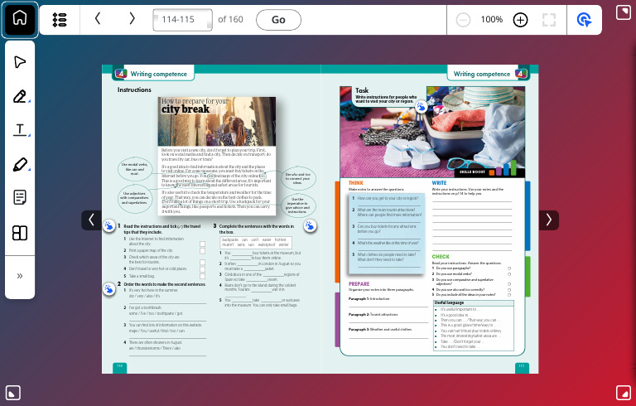Click the 'Instructions' heading on left page
The height and width of the screenshot is (406, 636).
pos(134,89)
